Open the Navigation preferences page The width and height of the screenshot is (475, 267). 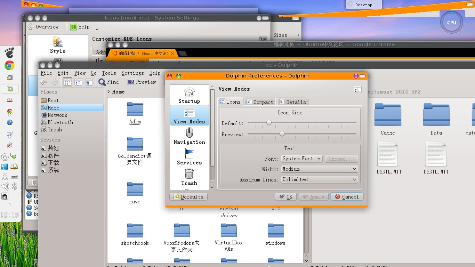point(190,136)
